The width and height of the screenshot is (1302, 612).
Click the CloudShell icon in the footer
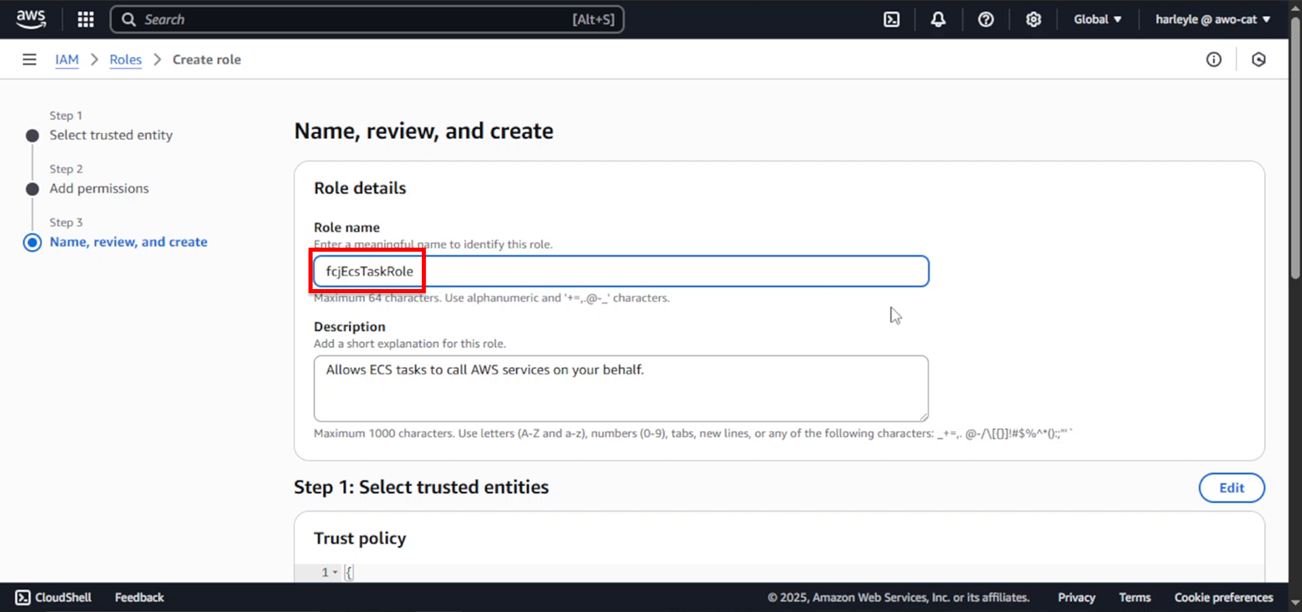[x=23, y=597]
